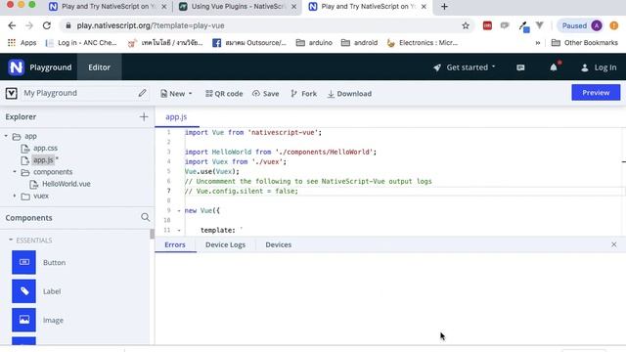Open android bookmarks folder
The height and width of the screenshot is (352, 626).
pyautogui.click(x=359, y=43)
